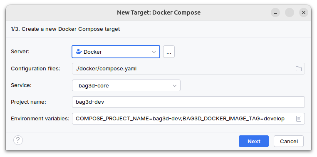Click the Configuration files label
The width and height of the screenshot is (317, 157).
coord(36,69)
